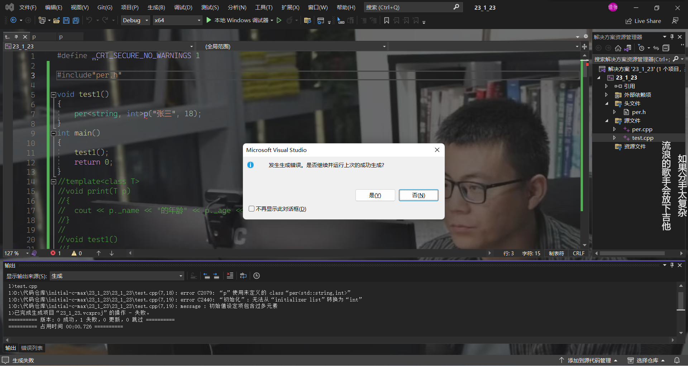This screenshot has height=366, width=688.
Task: Open the 编辑(E) menu
Action: click(x=53, y=7)
